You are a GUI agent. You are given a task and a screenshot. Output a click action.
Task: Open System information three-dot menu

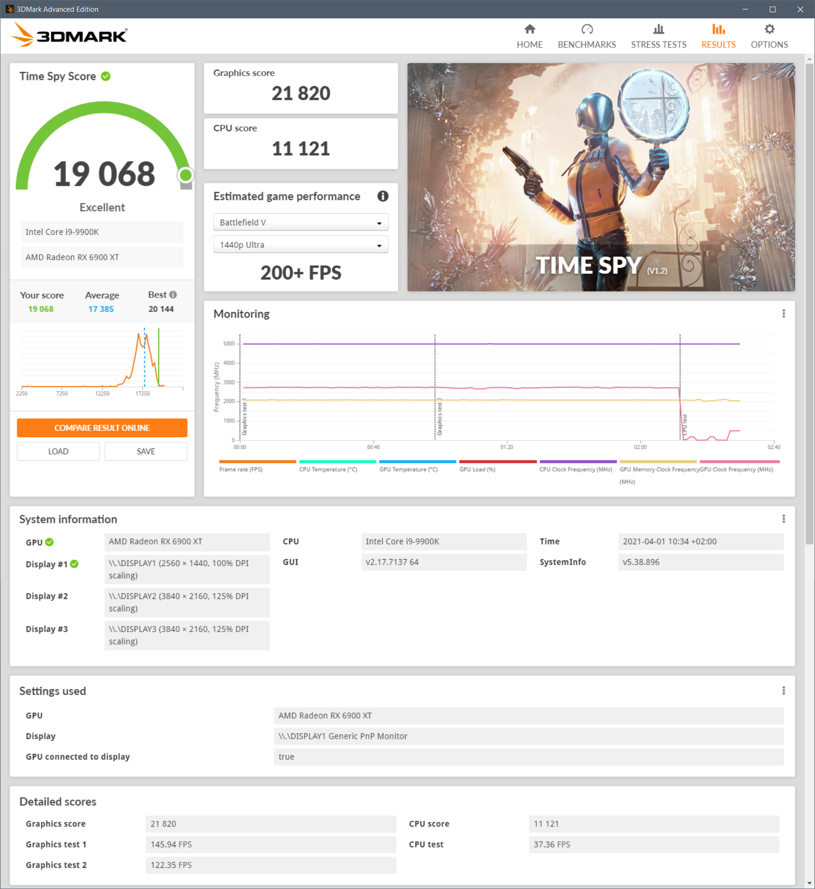(x=783, y=519)
